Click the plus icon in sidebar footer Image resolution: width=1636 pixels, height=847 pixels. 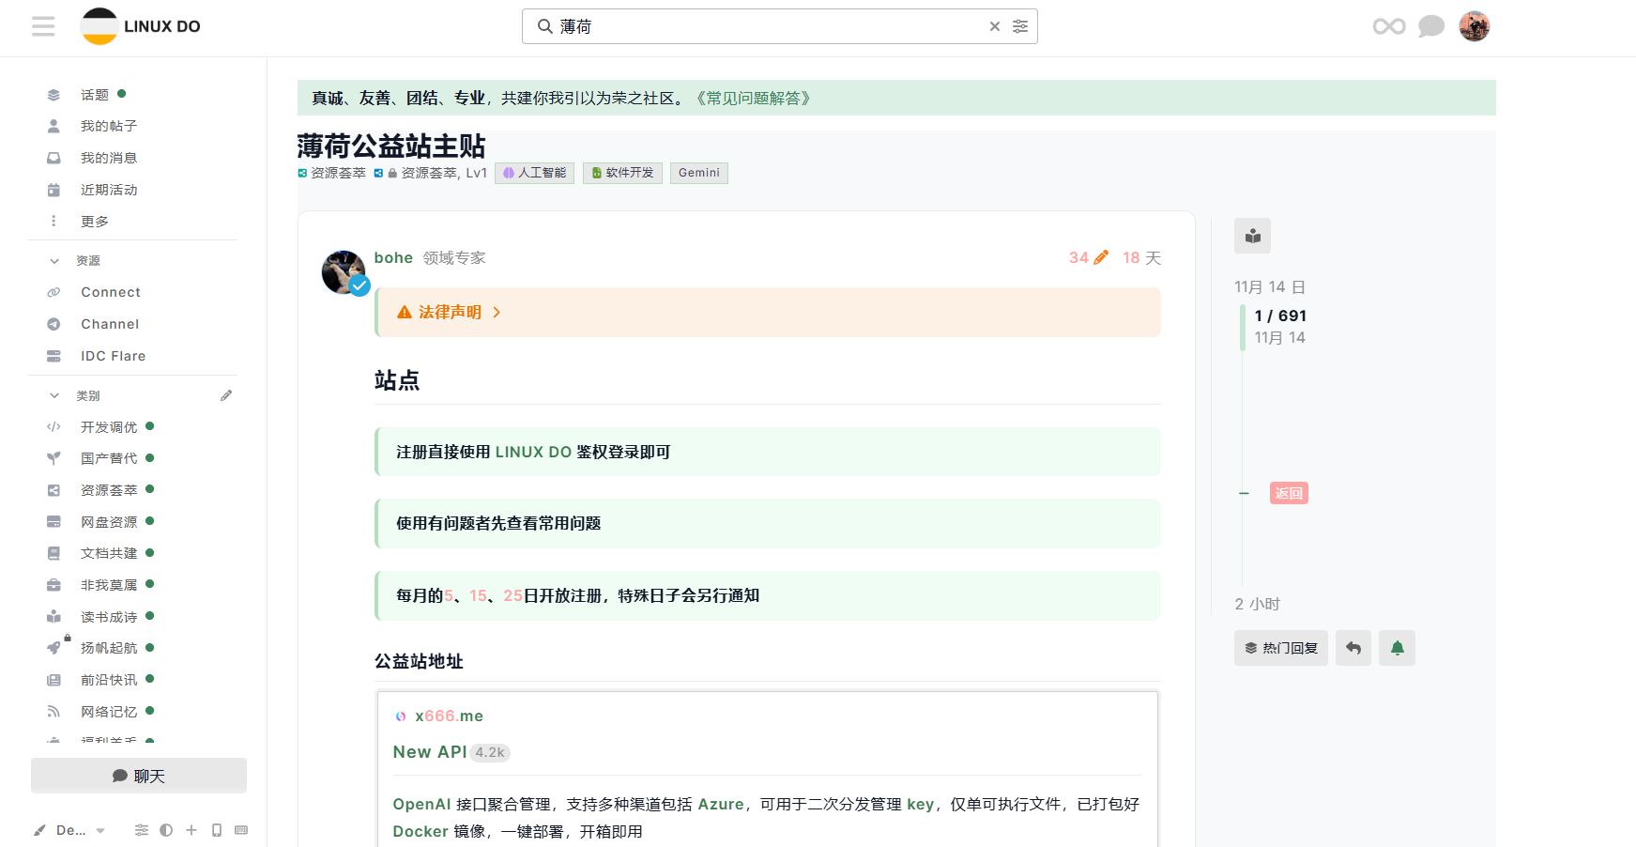(x=191, y=830)
